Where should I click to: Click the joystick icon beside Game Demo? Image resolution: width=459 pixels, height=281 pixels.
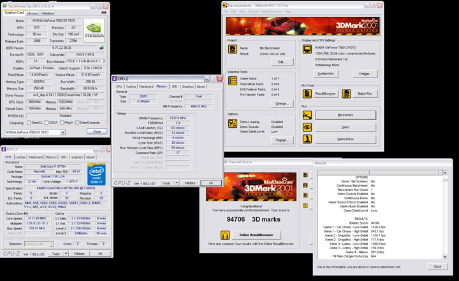[x=307, y=139]
